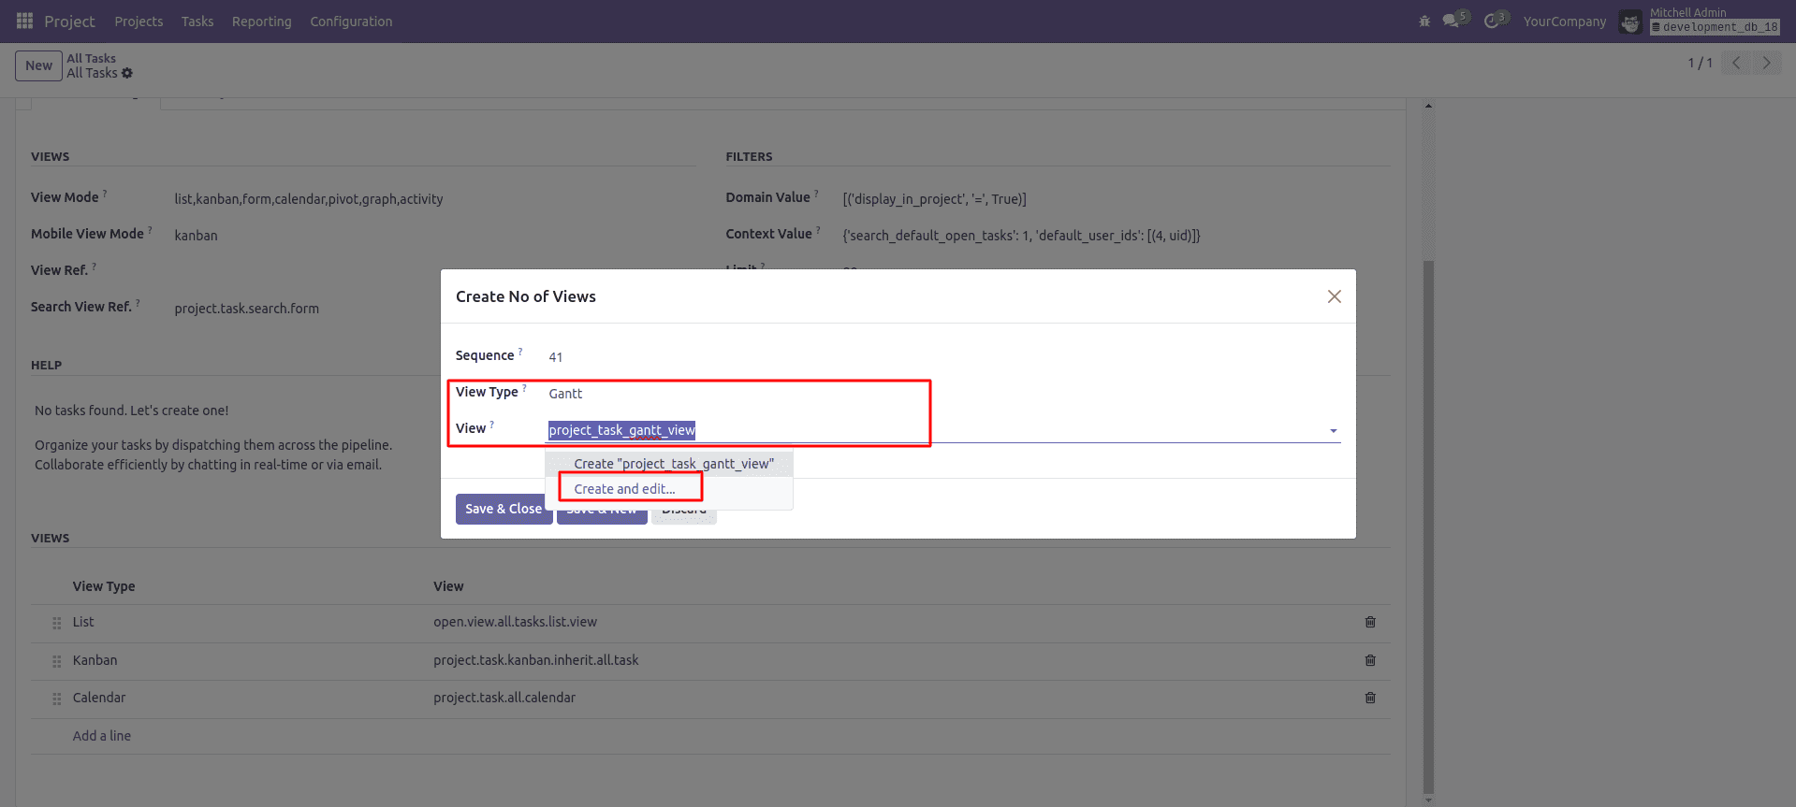Click the development_db_18 database label
This screenshot has width=1796, height=807.
pos(1716,27)
